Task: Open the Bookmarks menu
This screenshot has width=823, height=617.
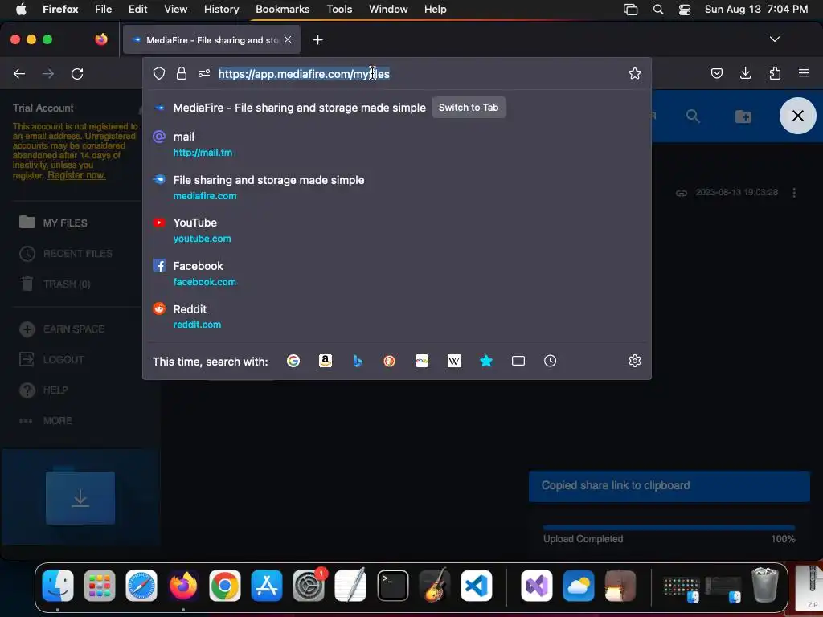Action: [282, 10]
